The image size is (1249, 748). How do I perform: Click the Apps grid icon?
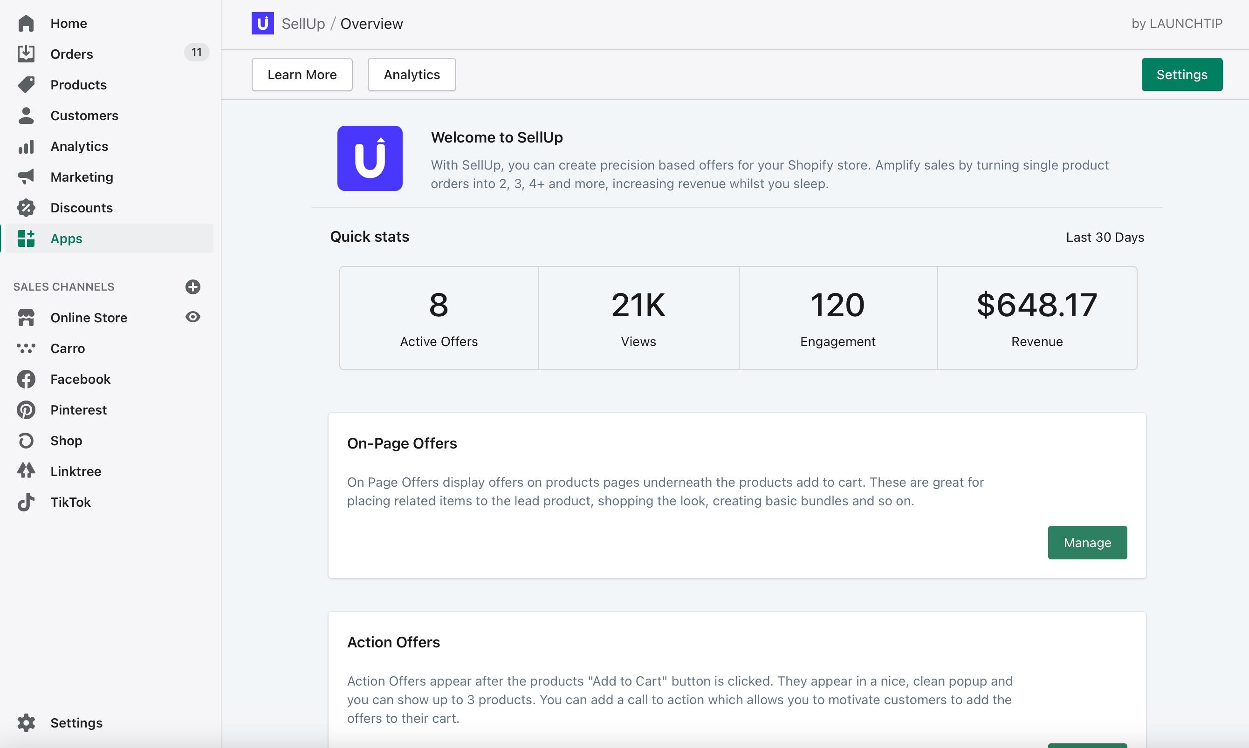(26, 238)
